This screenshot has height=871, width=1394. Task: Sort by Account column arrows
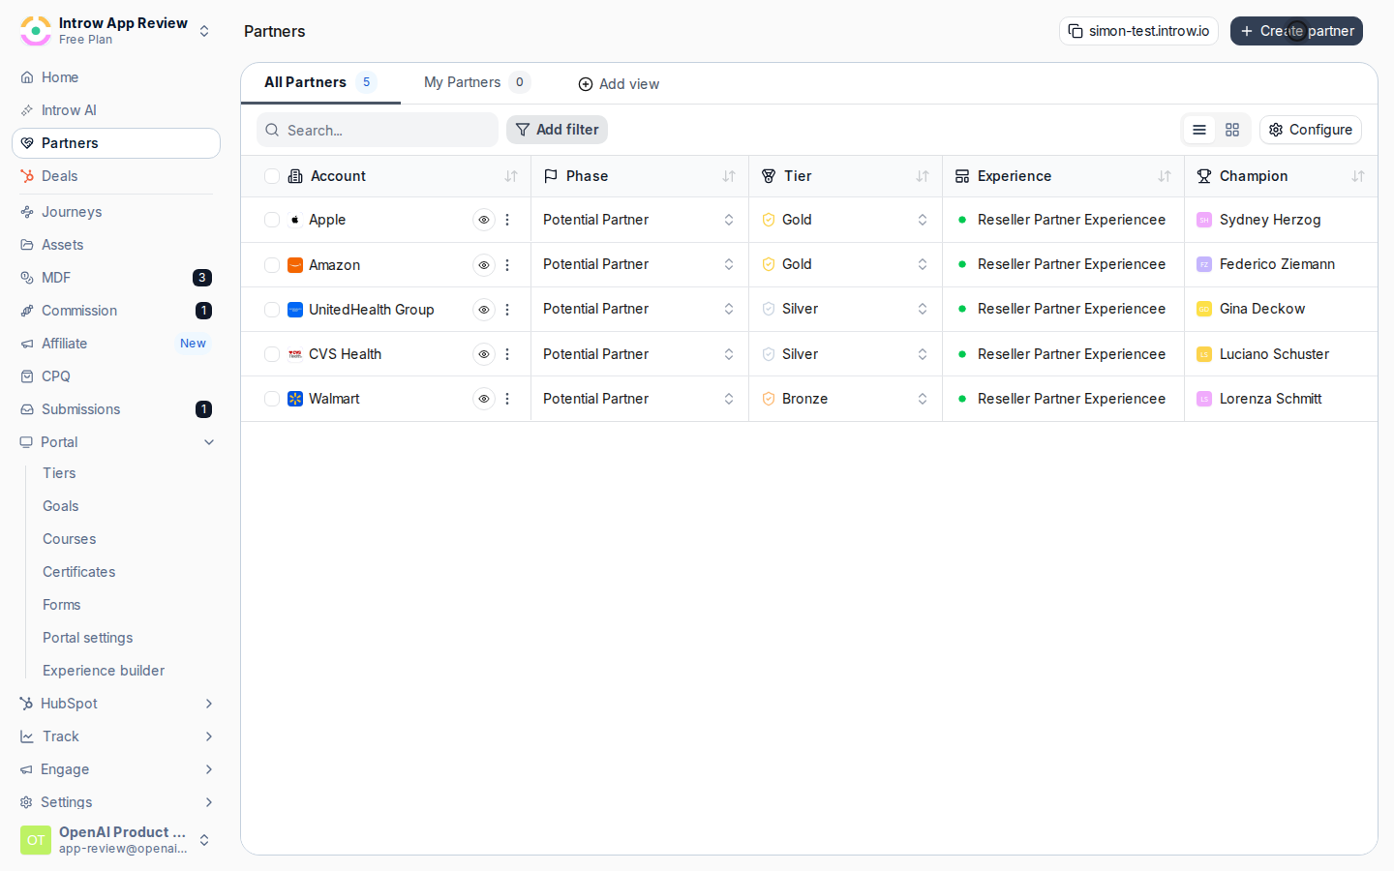[511, 176]
